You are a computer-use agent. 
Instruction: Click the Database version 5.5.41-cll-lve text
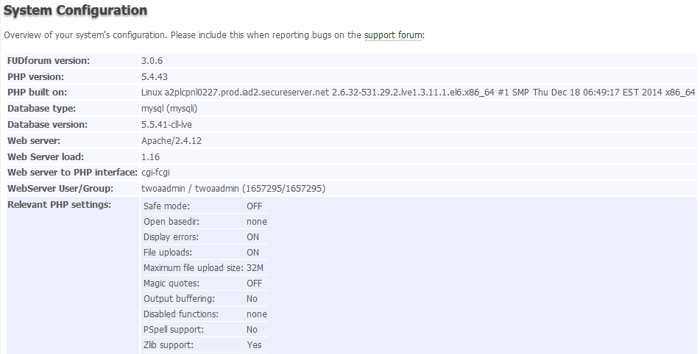[x=166, y=125]
